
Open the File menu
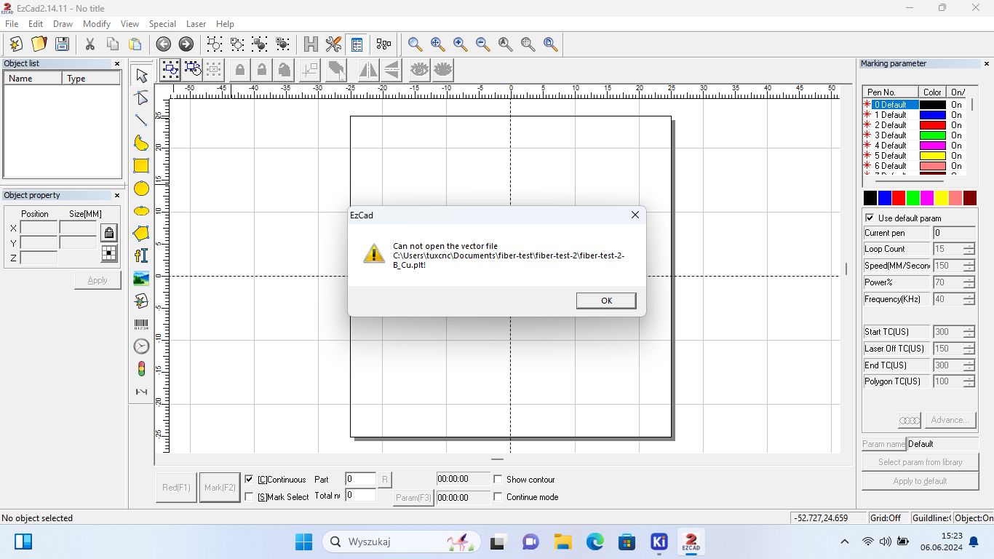point(12,24)
